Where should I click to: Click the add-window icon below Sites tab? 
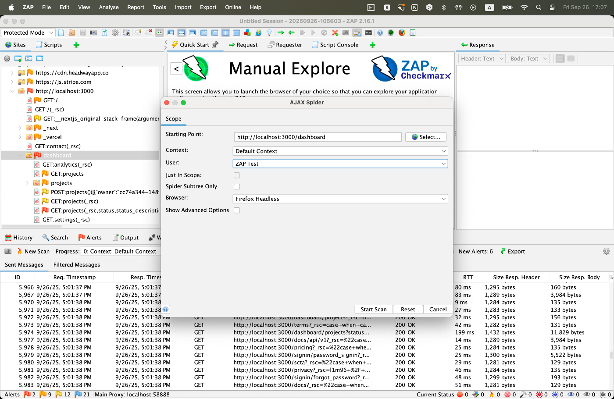(x=18, y=58)
